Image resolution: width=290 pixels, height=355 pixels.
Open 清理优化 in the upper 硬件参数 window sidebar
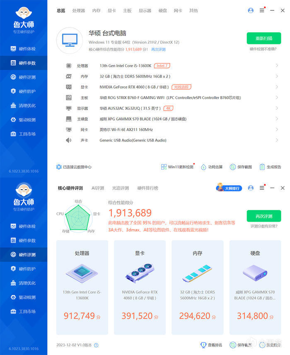(x=24, y=106)
